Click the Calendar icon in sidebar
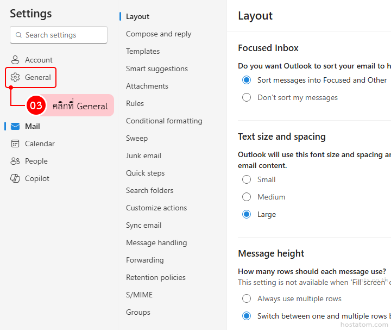The height and width of the screenshot is (330, 391). [x=15, y=144]
